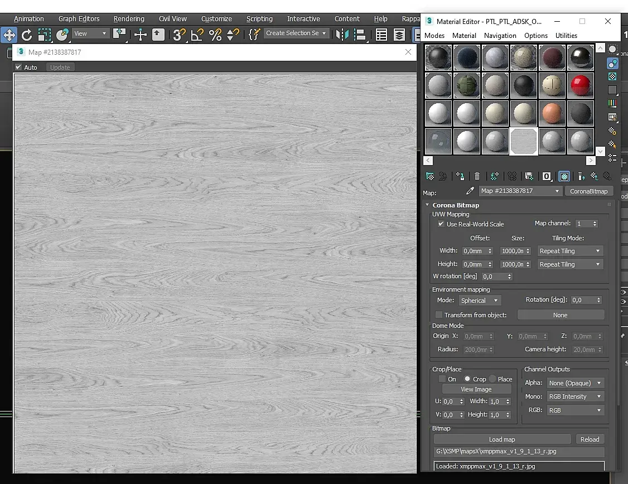Select the Place radio button
The height and width of the screenshot is (484, 628).
tap(492, 379)
